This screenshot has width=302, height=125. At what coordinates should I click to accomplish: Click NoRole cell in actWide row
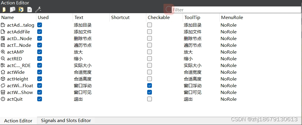(x=229, y=72)
